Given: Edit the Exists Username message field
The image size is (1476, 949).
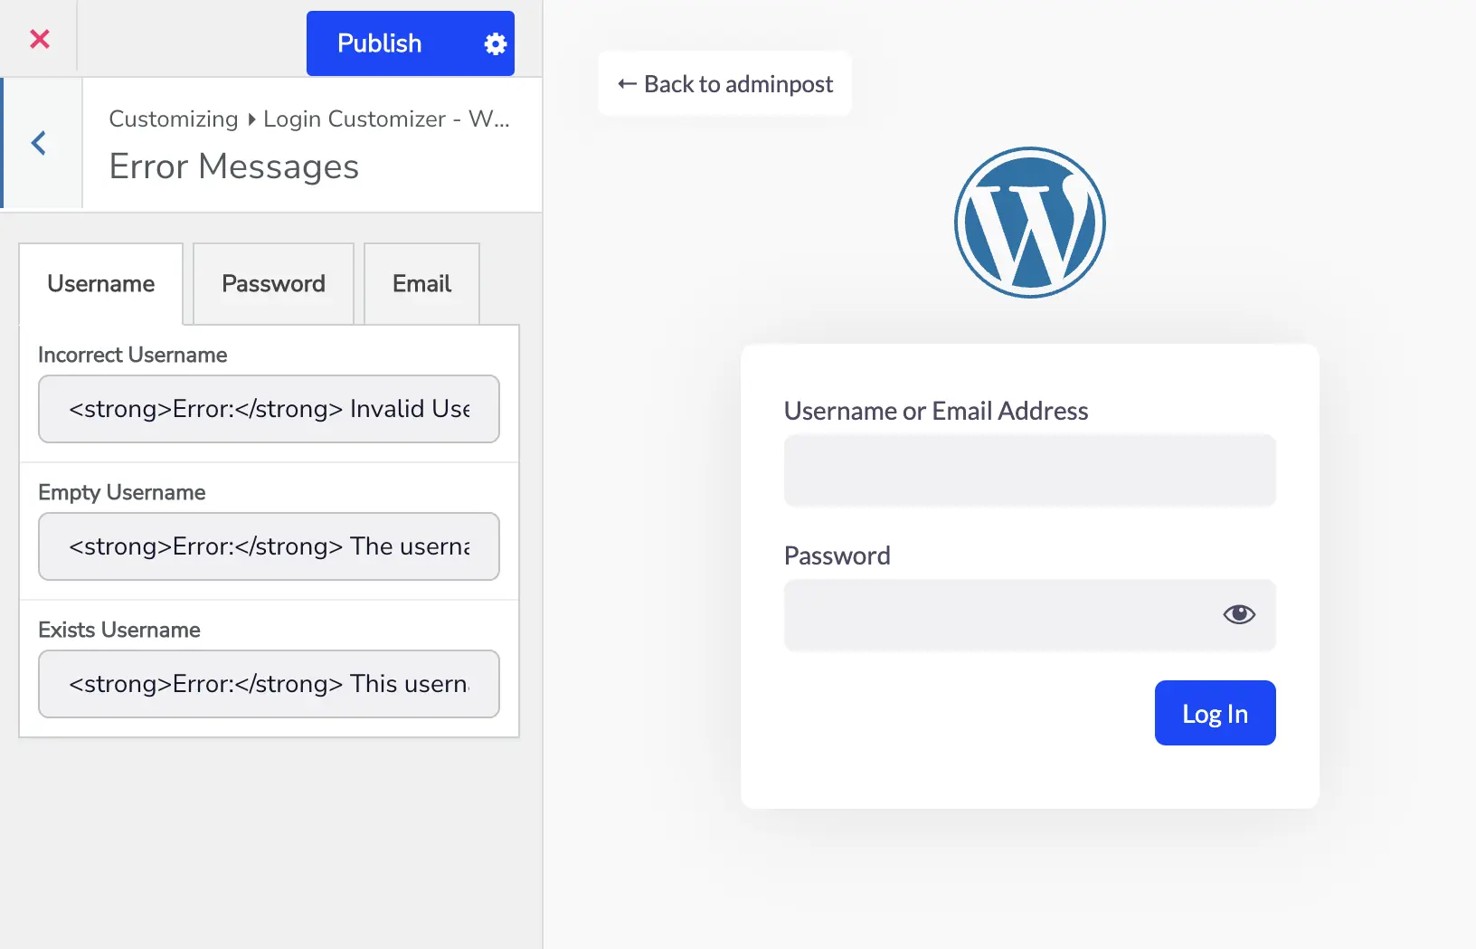Looking at the screenshot, I should (269, 684).
